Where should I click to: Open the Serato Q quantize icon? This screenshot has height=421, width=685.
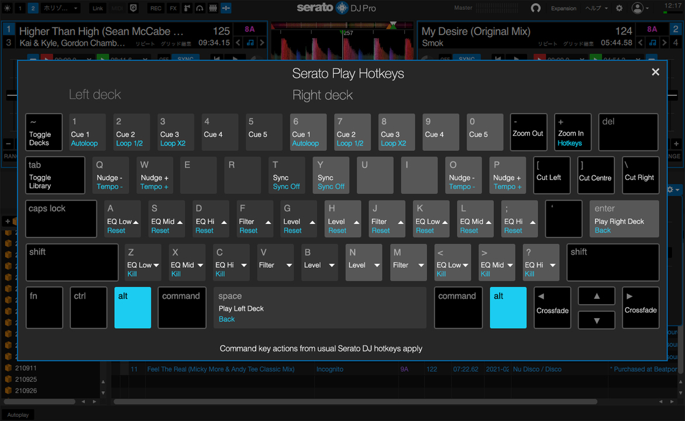pyautogui.click(x=134, y=8)
